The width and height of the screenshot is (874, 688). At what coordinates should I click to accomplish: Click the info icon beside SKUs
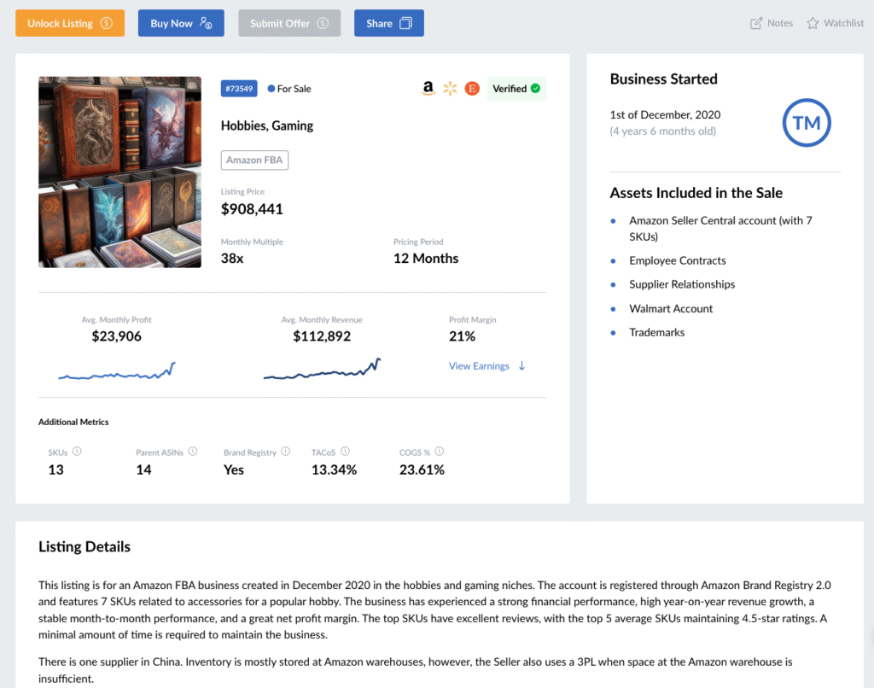click(x=77, y=452)
